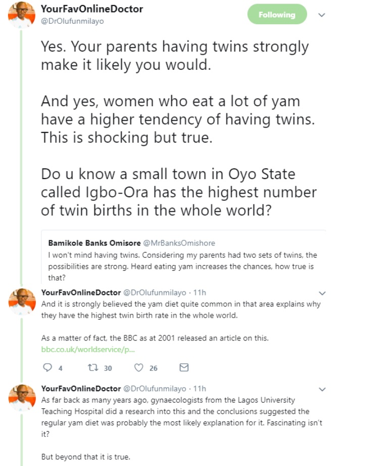Send tweet via envelope message icon
This screenshot has width=384, height=466.
point(184,367)
